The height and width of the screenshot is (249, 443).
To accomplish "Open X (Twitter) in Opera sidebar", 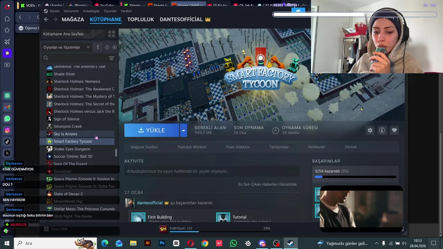I will tap(7, 153).
